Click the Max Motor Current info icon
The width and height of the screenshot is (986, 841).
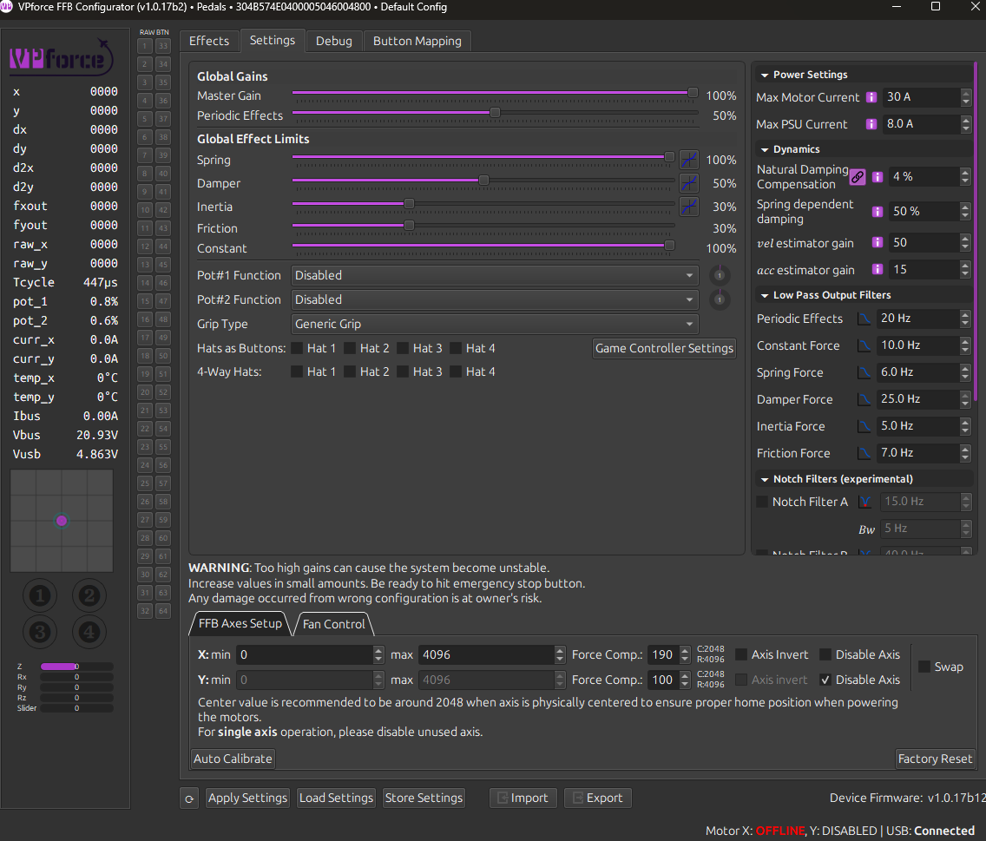pos(871,97)
